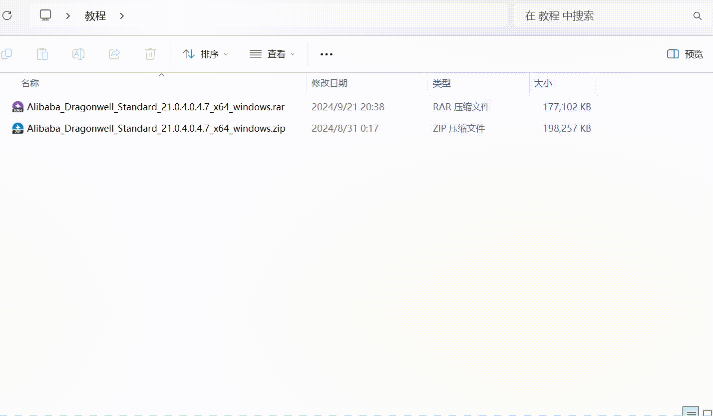Click the desktop icon in the breadcrumb bar
Screen dimensions: 713x416
tap(45, 15)
